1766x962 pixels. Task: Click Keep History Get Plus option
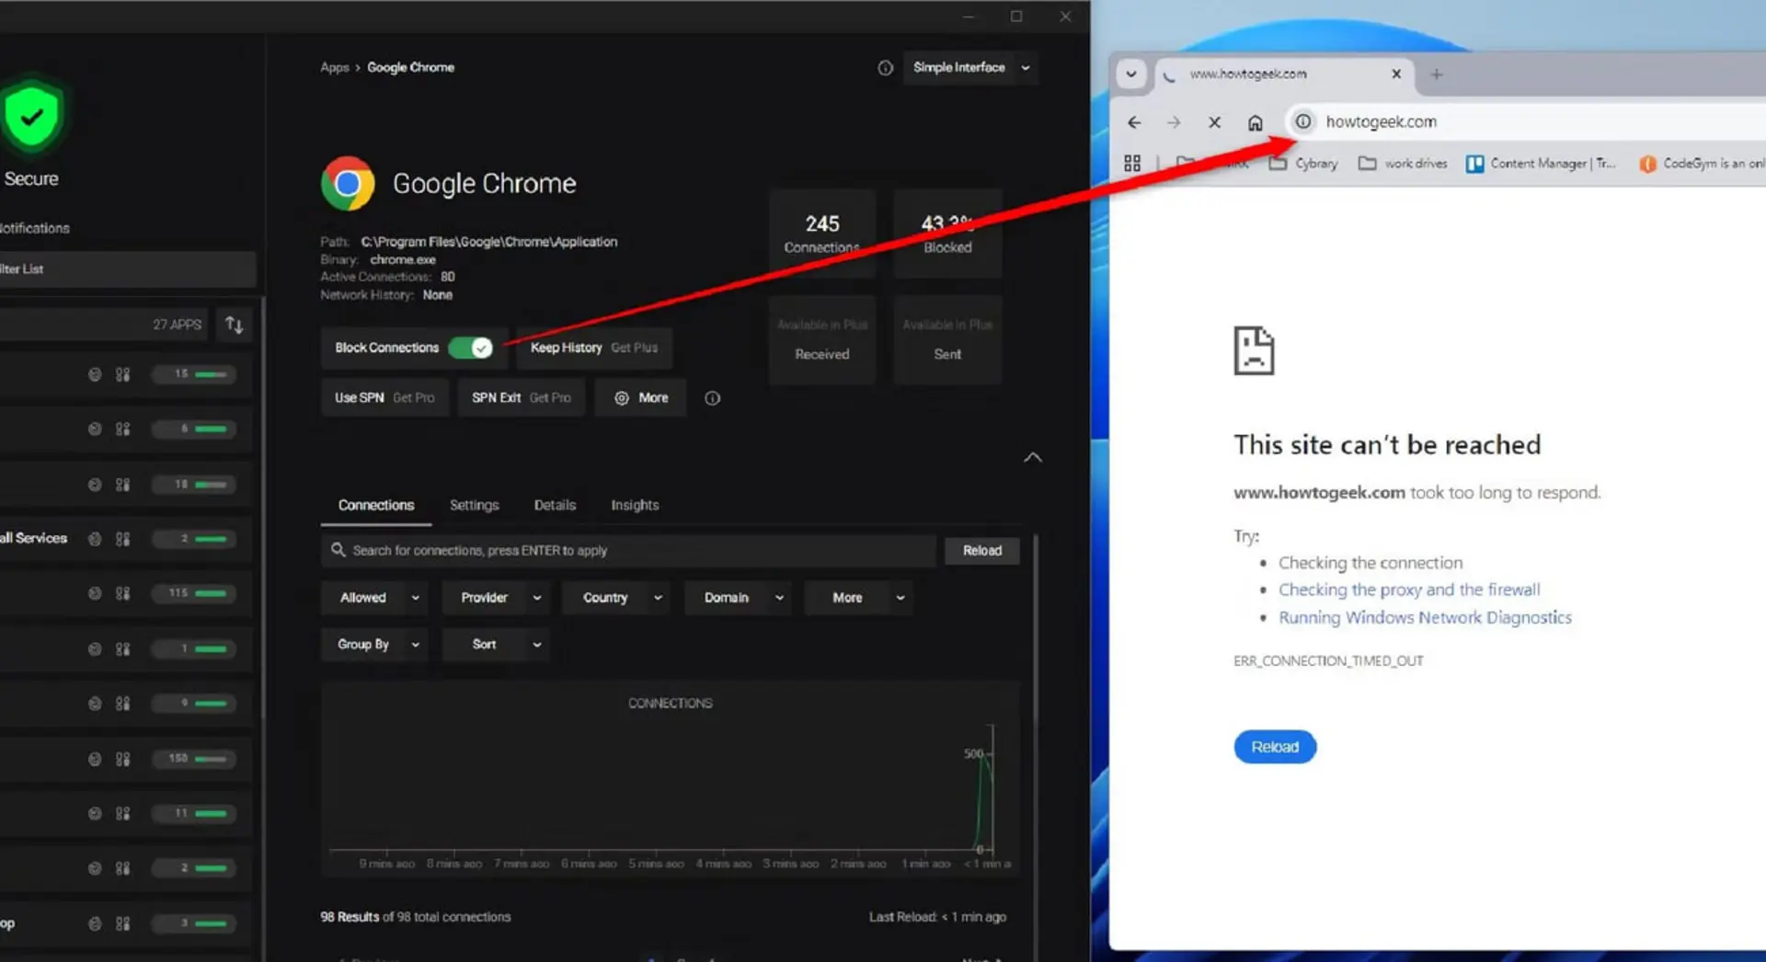click(594, 348)
